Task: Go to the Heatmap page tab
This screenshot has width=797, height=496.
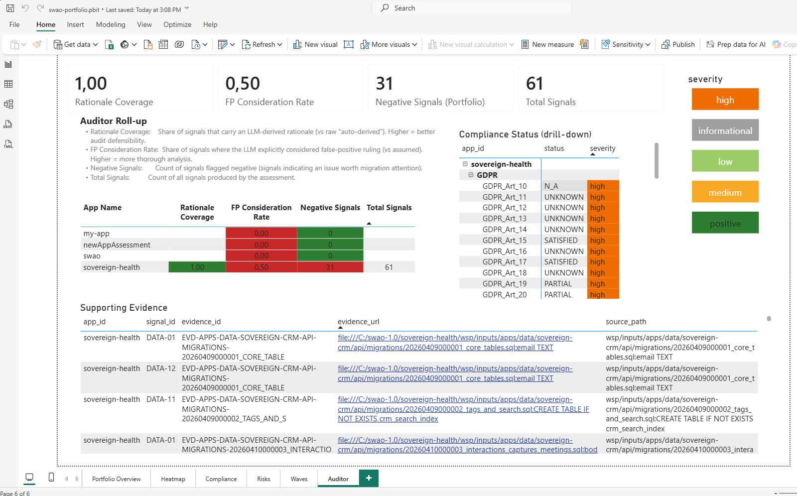Action: coord(173,479)
